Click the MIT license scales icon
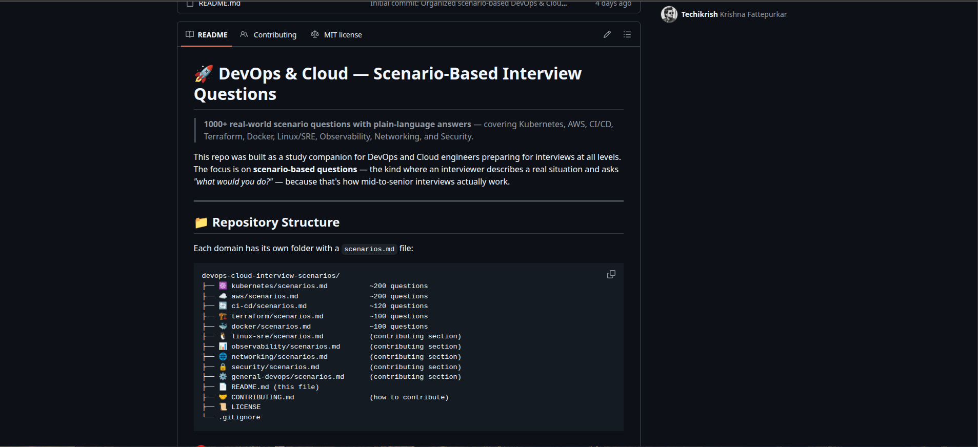The image size is (978, 447). pos(315,34)
